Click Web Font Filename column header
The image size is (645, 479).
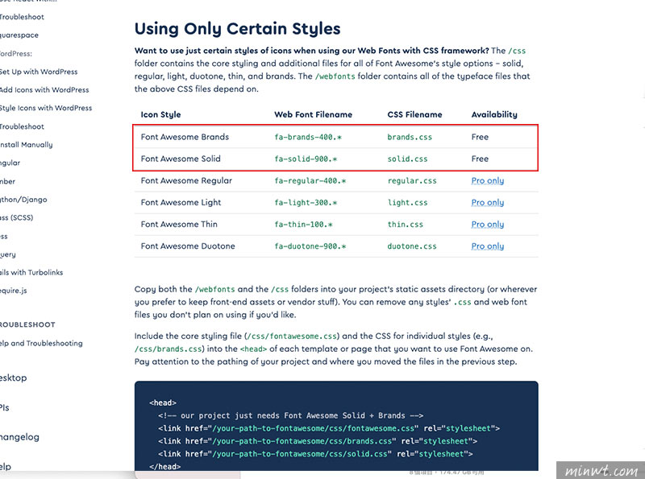pyautogui.click(x=313, y=114)
